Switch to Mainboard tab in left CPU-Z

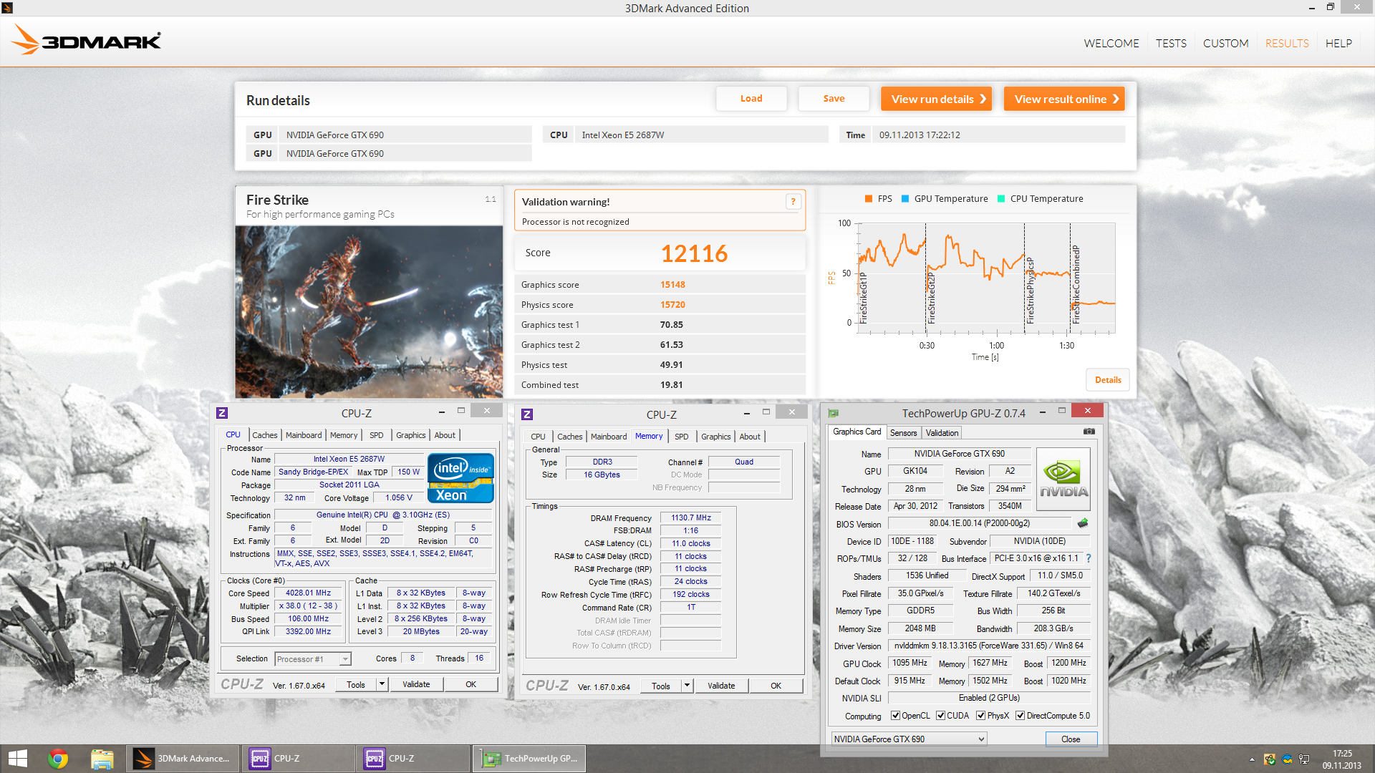point(304,435)
